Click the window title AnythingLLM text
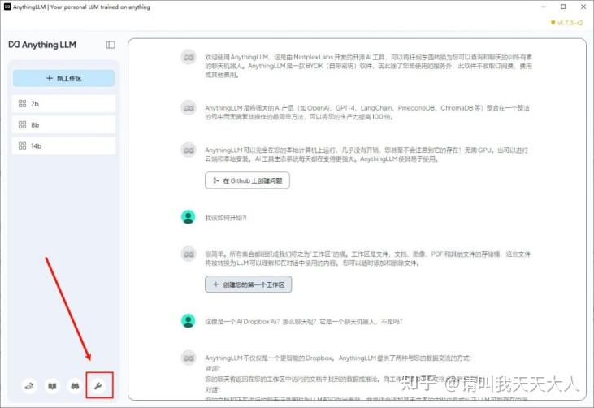 click(x=81, y=7)
